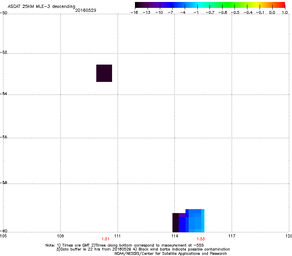Click the cyan section of the color bar
This screenshot has width=292, height=256.
[x=200, y=5]
